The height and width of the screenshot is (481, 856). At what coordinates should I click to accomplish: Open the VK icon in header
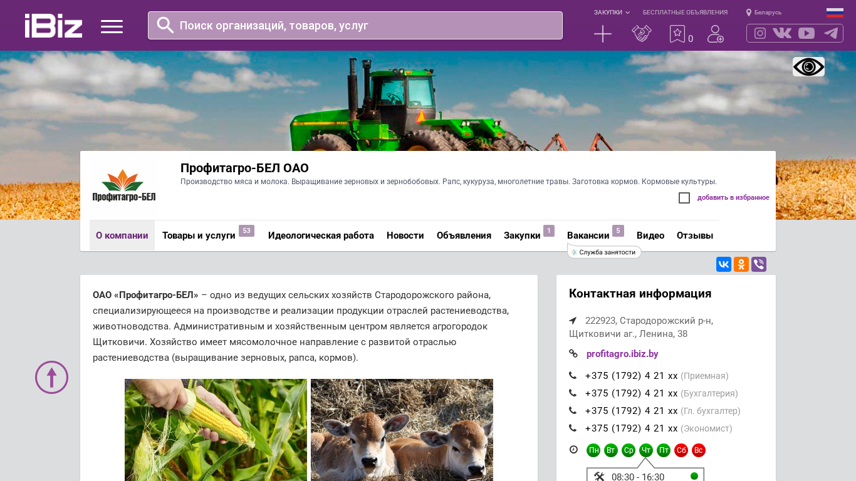(782, 33)
